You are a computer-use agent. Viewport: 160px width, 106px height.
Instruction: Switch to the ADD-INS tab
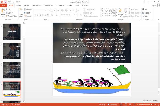coord(85,5)
